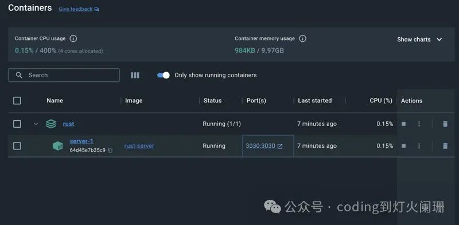Open the Give feedback link
Viewport: 459px width, 225px height.
[76, 9]
